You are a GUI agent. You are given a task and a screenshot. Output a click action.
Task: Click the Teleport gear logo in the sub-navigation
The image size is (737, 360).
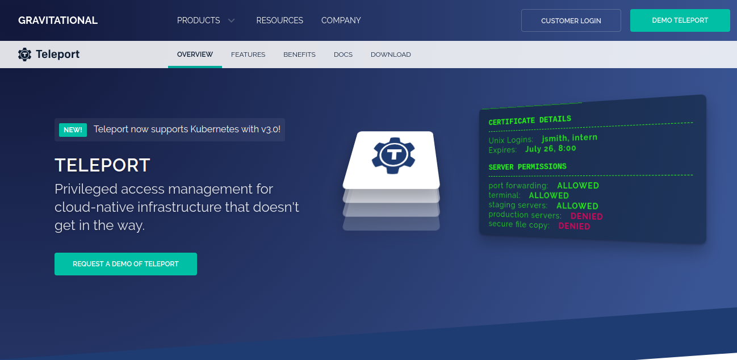[x=24, y=55]
